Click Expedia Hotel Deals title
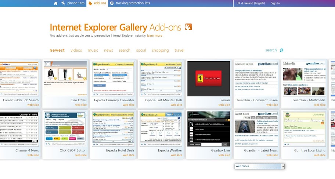Viewport: 335px width, 179px height. coord(120,150)
